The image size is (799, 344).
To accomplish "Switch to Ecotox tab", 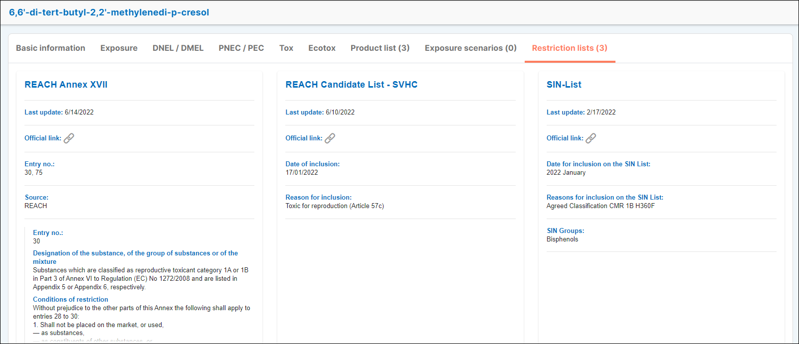I will [x=322, y=48].
